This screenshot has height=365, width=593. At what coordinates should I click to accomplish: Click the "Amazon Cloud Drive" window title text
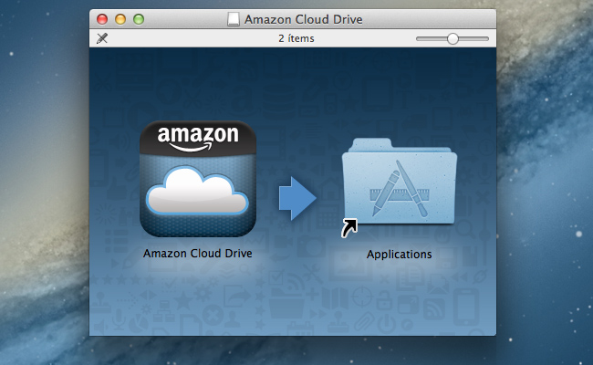point(304,19)
